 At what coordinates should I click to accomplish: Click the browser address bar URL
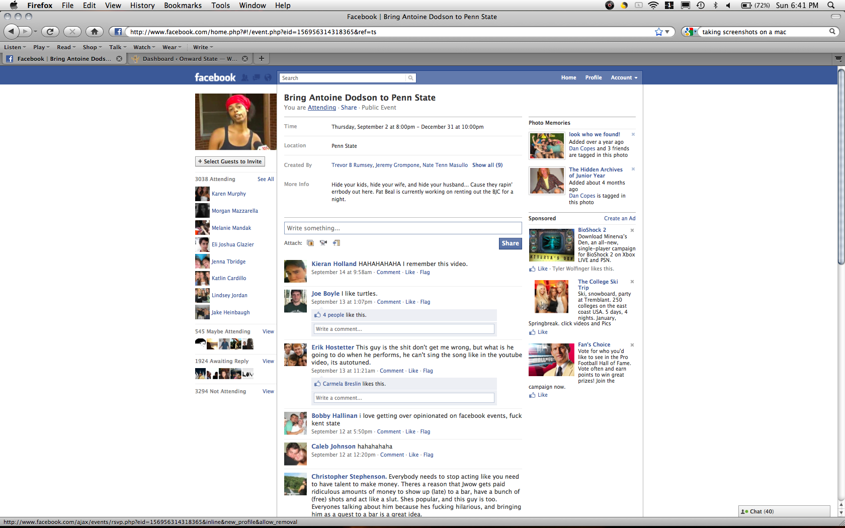pos(390,32)
